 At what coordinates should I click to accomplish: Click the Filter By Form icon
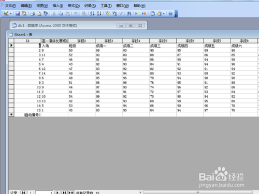pos(114,13)
